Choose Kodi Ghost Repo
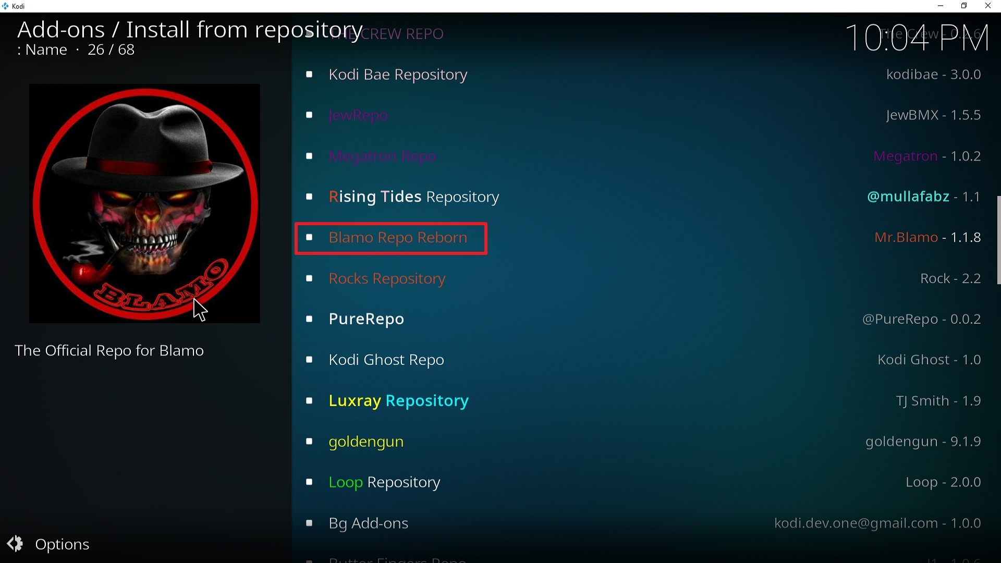 coord(646,360)
